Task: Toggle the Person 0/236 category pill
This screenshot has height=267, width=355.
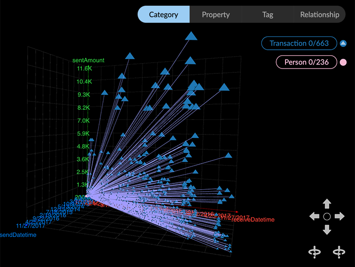Action: tap(299, 63)
